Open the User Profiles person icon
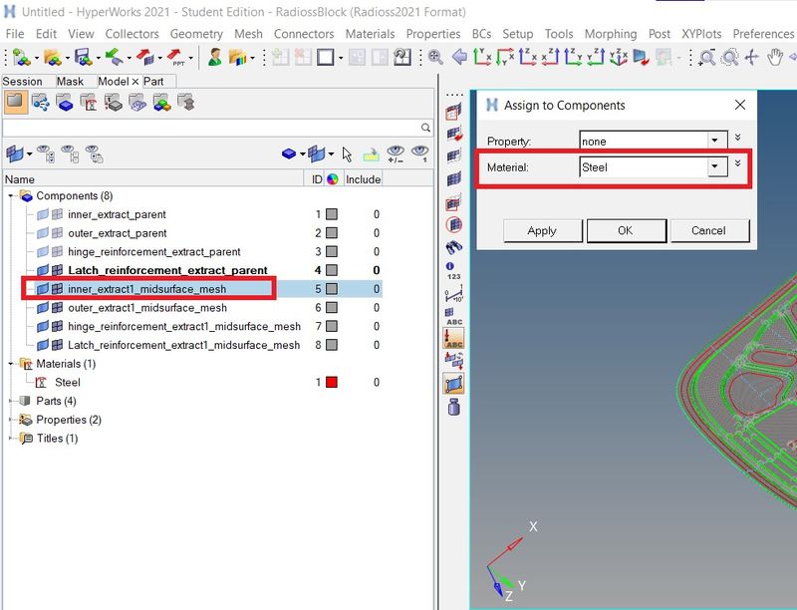The width and height of the screenshot is (797, 610). click(215, 57)
